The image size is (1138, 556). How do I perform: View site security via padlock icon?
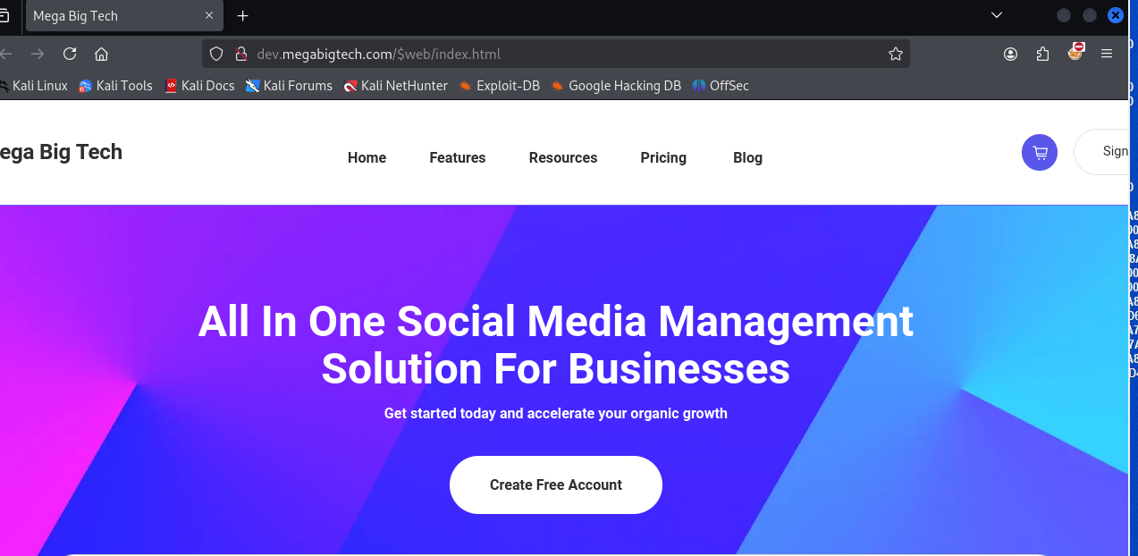pyautogui.click(x=240, y=54)
